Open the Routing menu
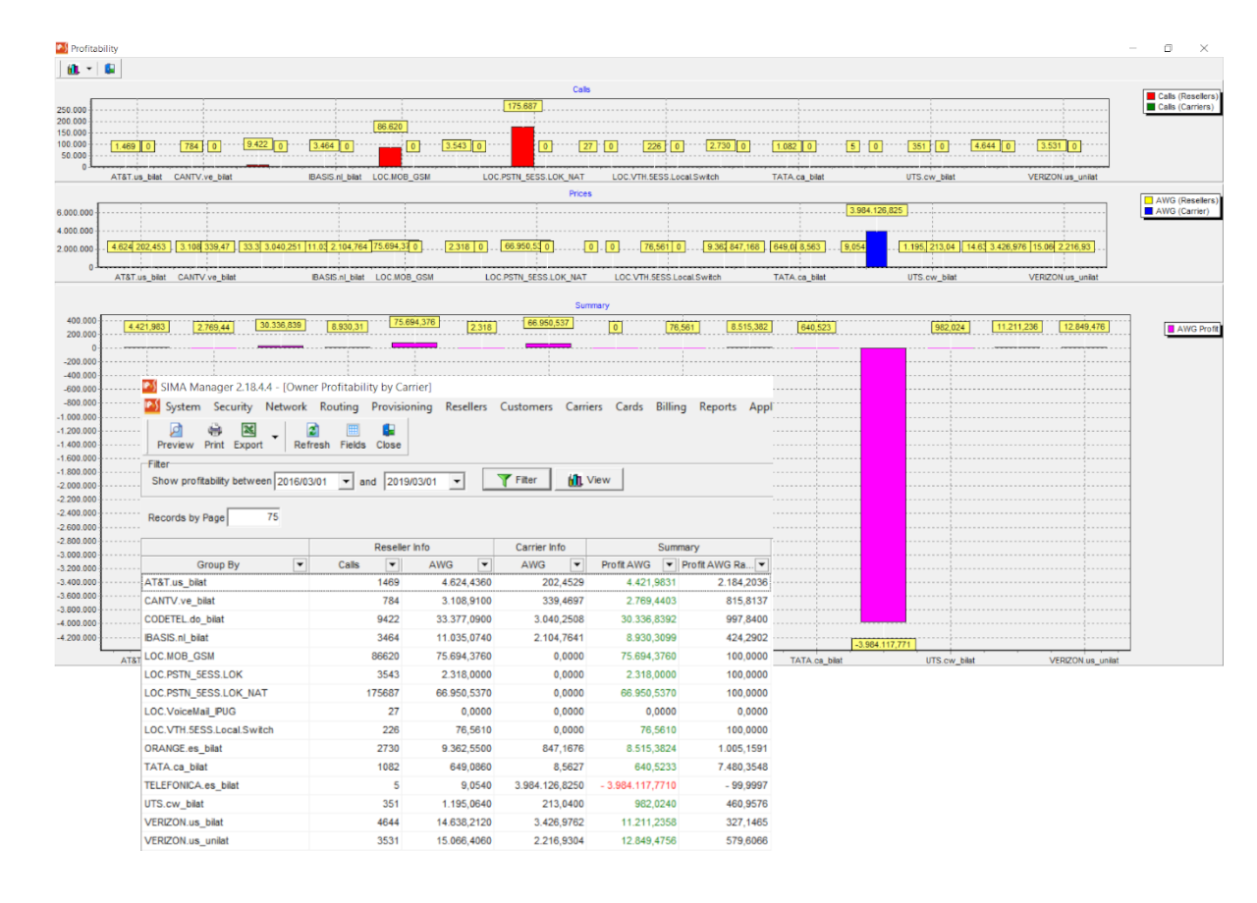The image size is (1257, 903). (x=339, y=406)
